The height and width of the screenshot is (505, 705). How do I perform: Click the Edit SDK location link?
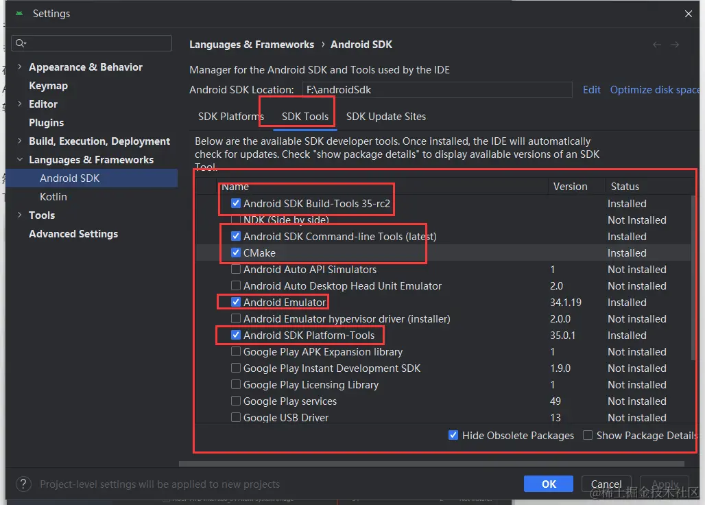[x=591, y=89]
